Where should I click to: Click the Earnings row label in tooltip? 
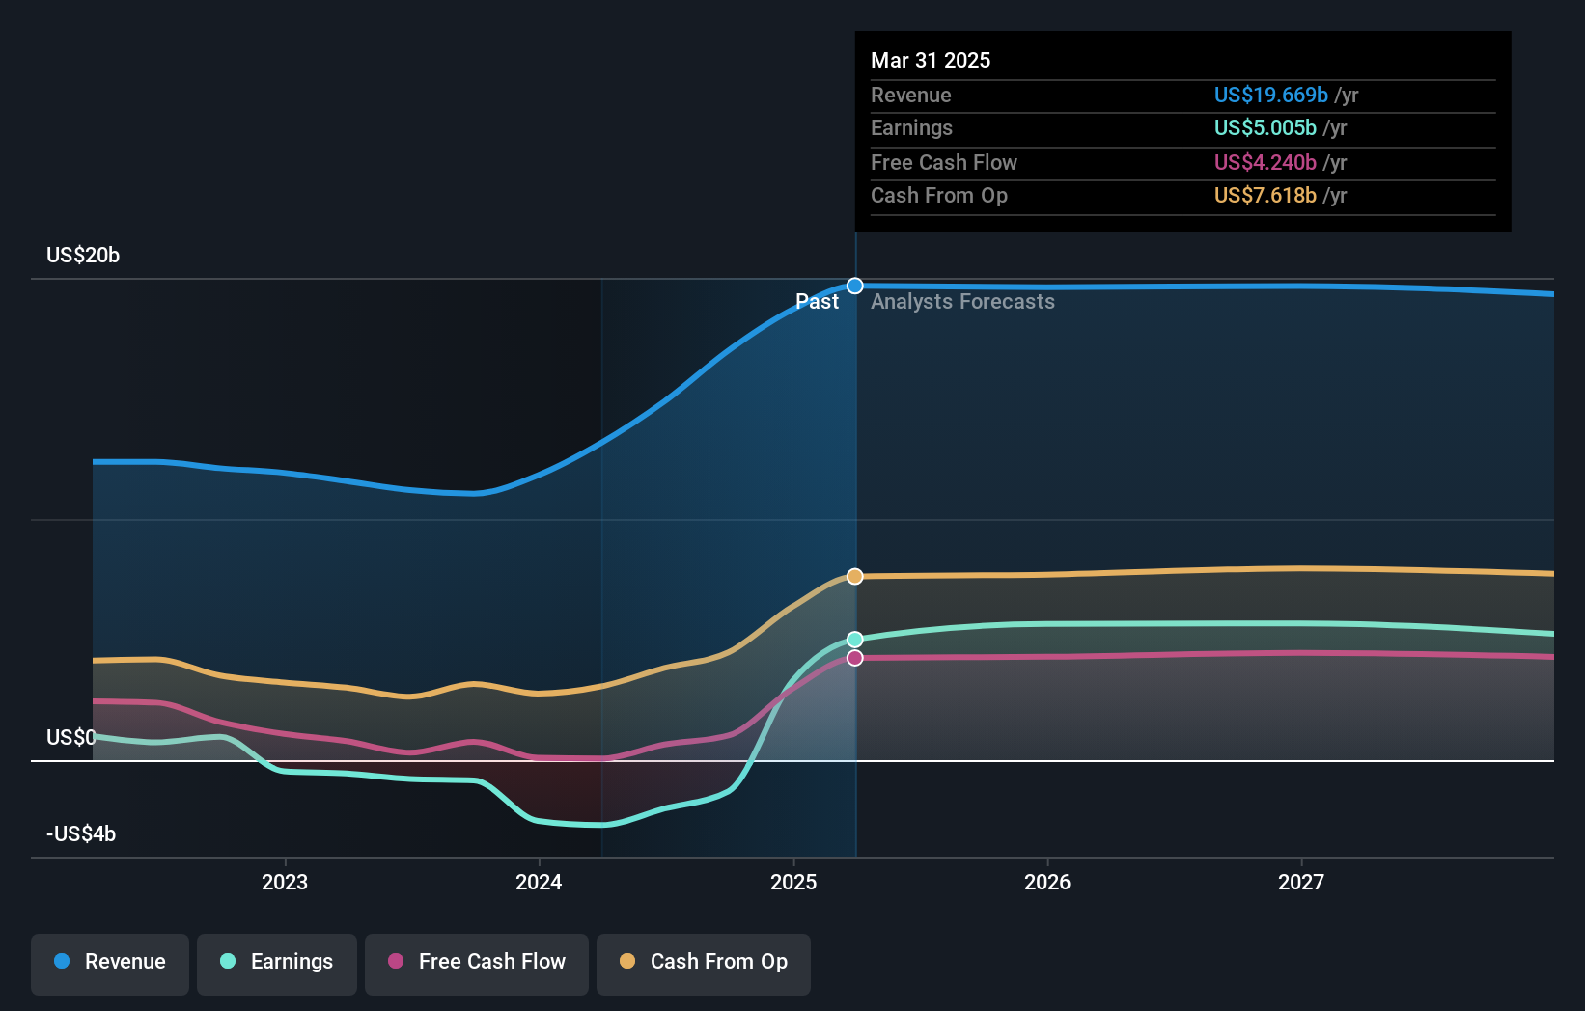coord(911,127)
